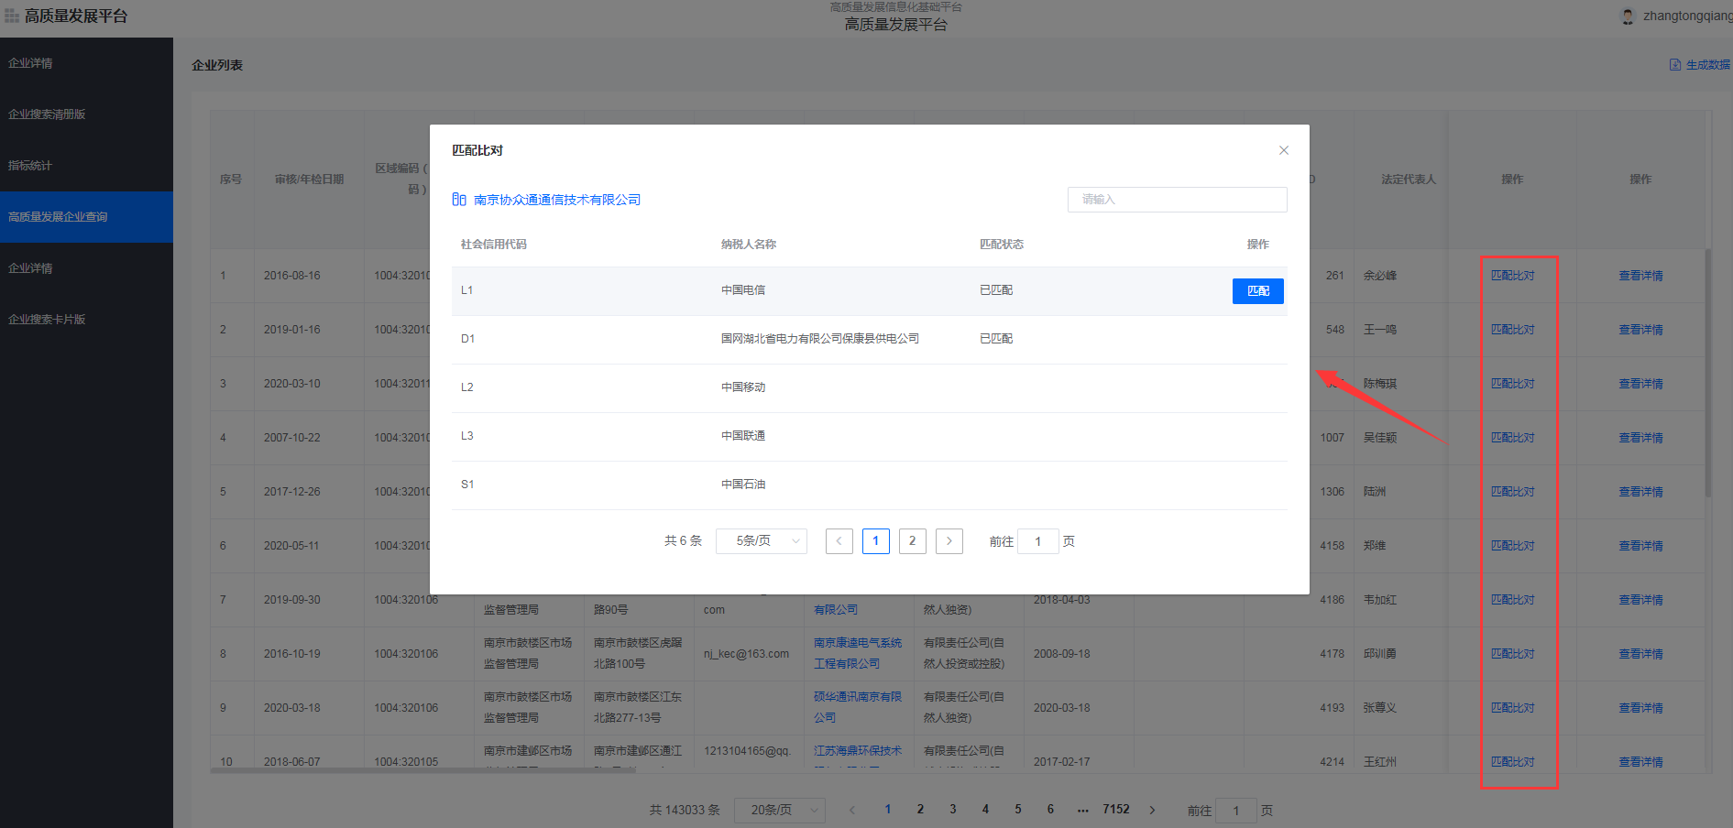The image size is (1733, 828).
Task: Go to previous page in dialog pagination
Action: 839,541
